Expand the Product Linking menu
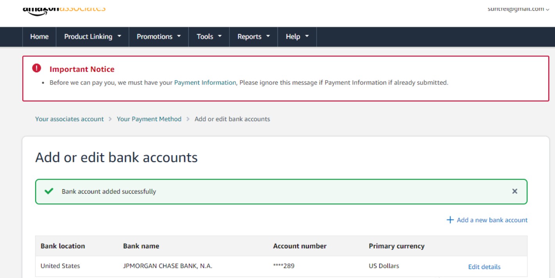The width and height of the screenshot is (555, 278). pyautogui.click(x=93, y=36)
